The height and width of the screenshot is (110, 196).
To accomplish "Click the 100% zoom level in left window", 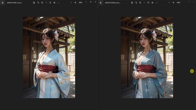I will tap(80, 3).
